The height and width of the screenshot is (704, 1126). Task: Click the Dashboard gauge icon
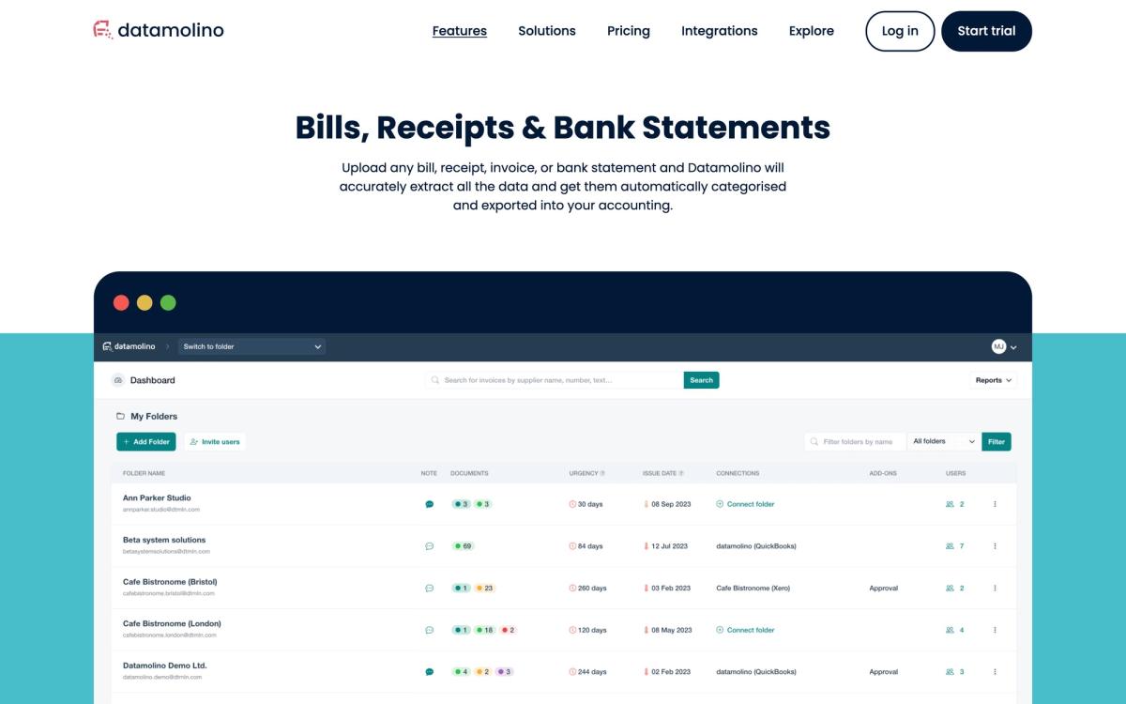[x=117, y=380]
